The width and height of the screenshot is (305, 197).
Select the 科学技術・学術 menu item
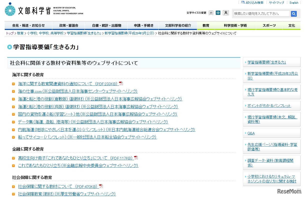[235, 25]
